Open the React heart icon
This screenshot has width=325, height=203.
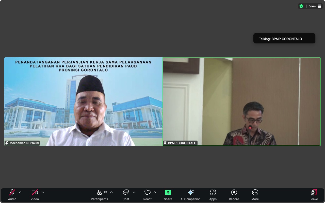[147, 192]
